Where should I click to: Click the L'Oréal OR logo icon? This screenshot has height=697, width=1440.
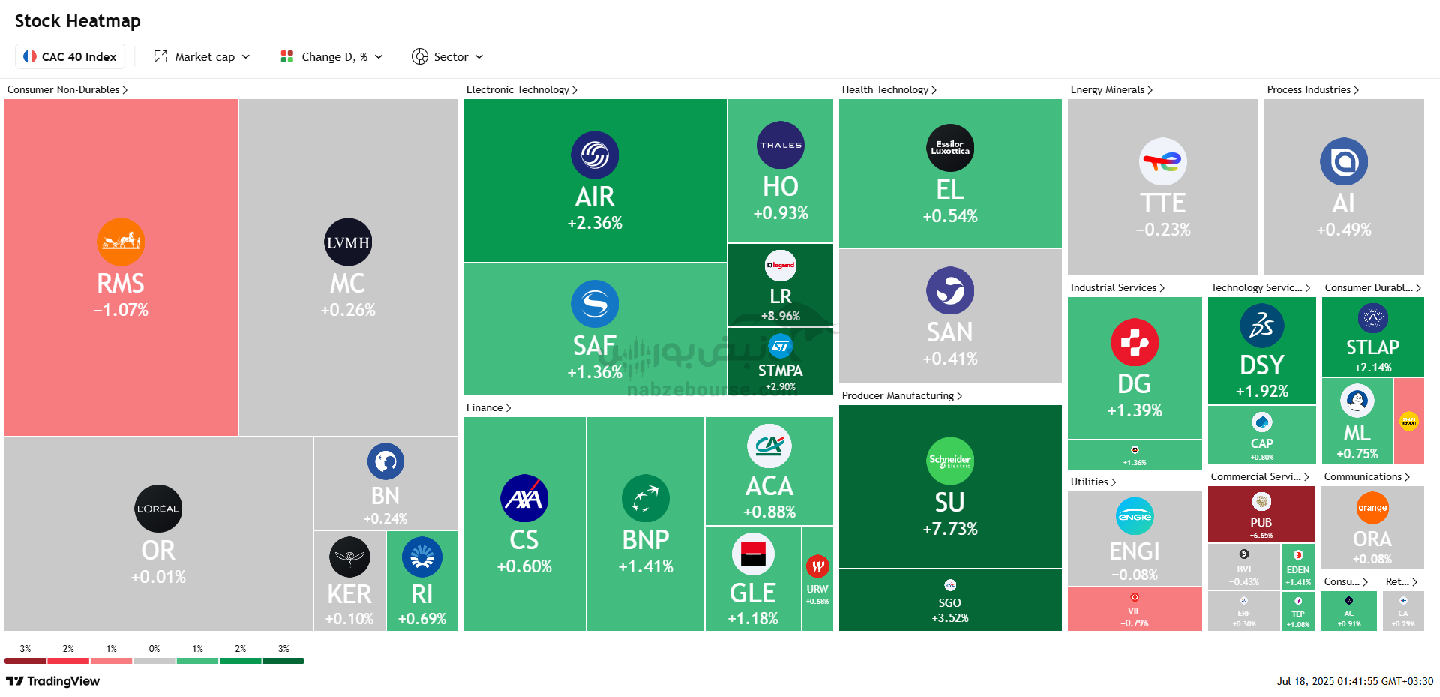(158, 509)
